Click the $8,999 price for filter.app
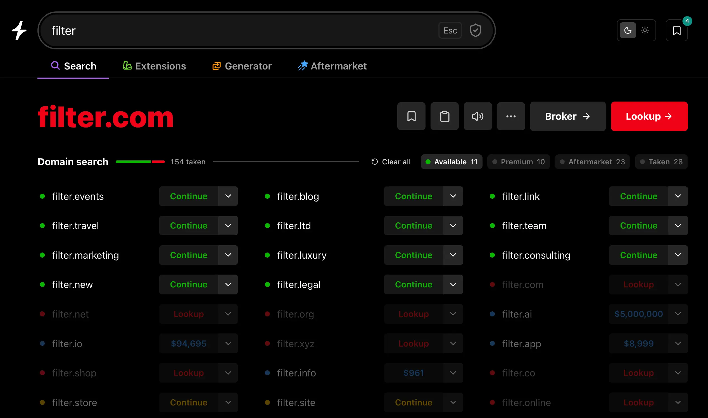708x418 pixels. point(638,343)
